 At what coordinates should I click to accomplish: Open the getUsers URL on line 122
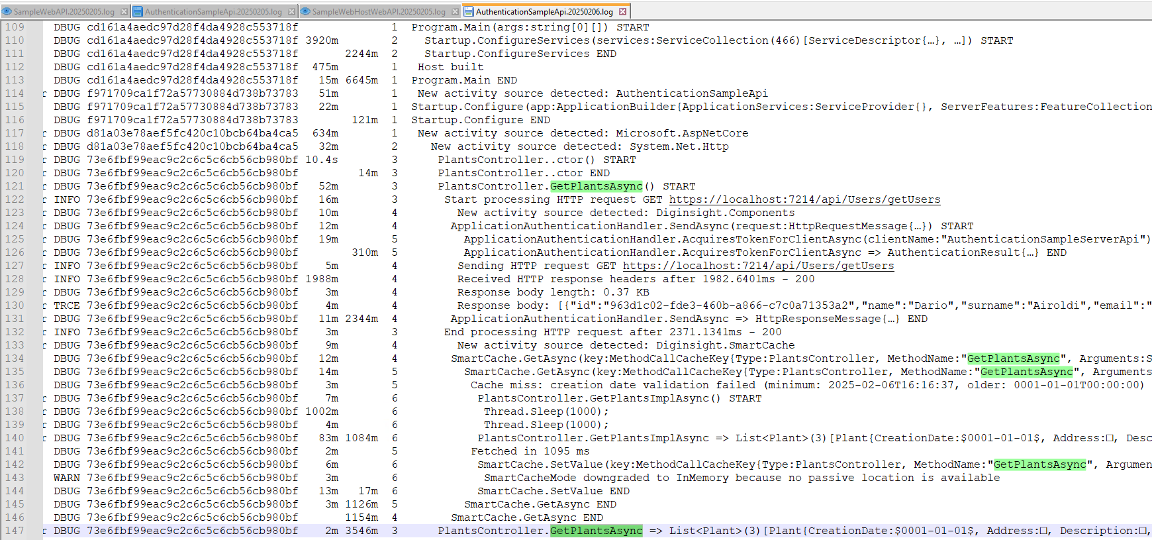[x=804, y=199]
